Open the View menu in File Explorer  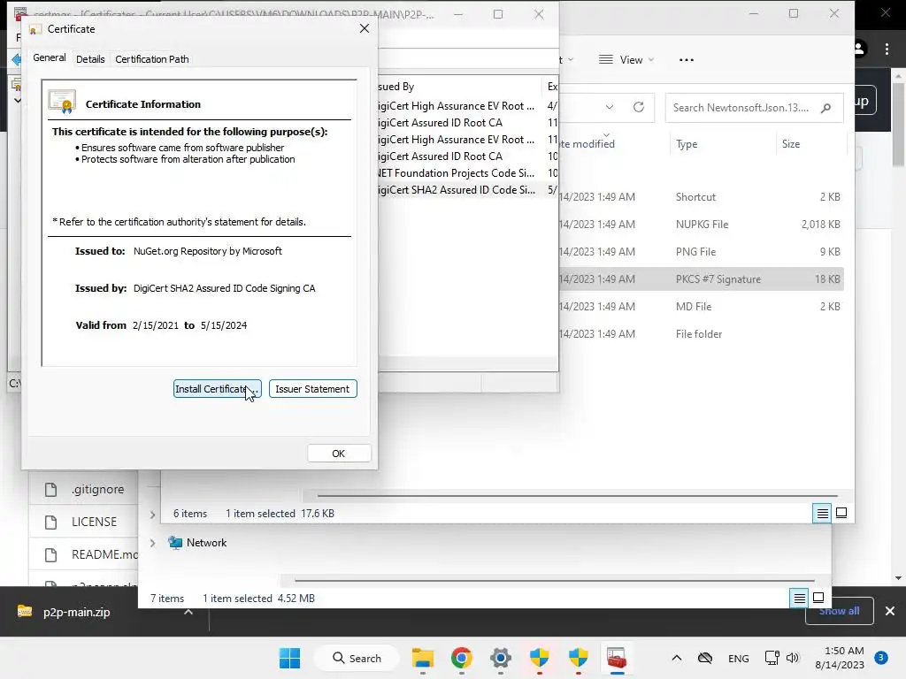626,59
